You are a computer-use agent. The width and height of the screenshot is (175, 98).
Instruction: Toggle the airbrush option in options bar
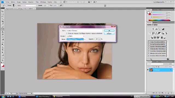pyautogui.click(x=61, y=5)
